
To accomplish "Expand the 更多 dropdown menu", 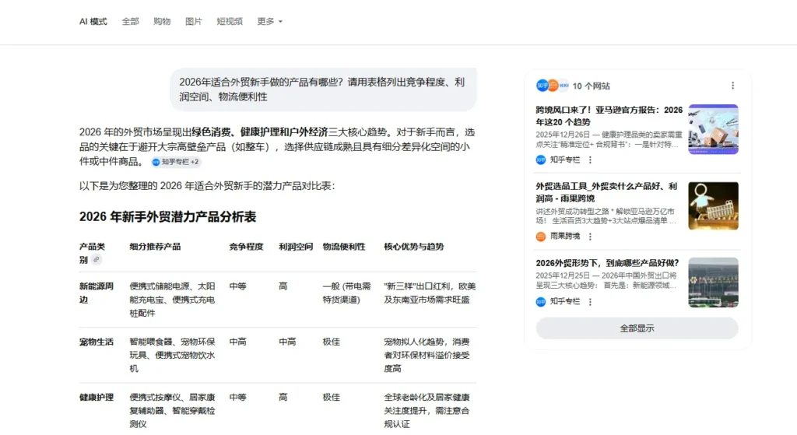I will click(x=269, y=21).
